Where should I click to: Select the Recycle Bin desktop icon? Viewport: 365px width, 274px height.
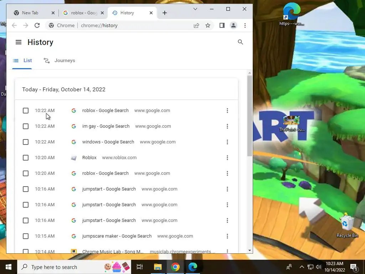[347, 225]
